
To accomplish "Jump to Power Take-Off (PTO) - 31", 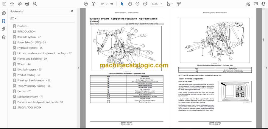I will tap(32, 42).
